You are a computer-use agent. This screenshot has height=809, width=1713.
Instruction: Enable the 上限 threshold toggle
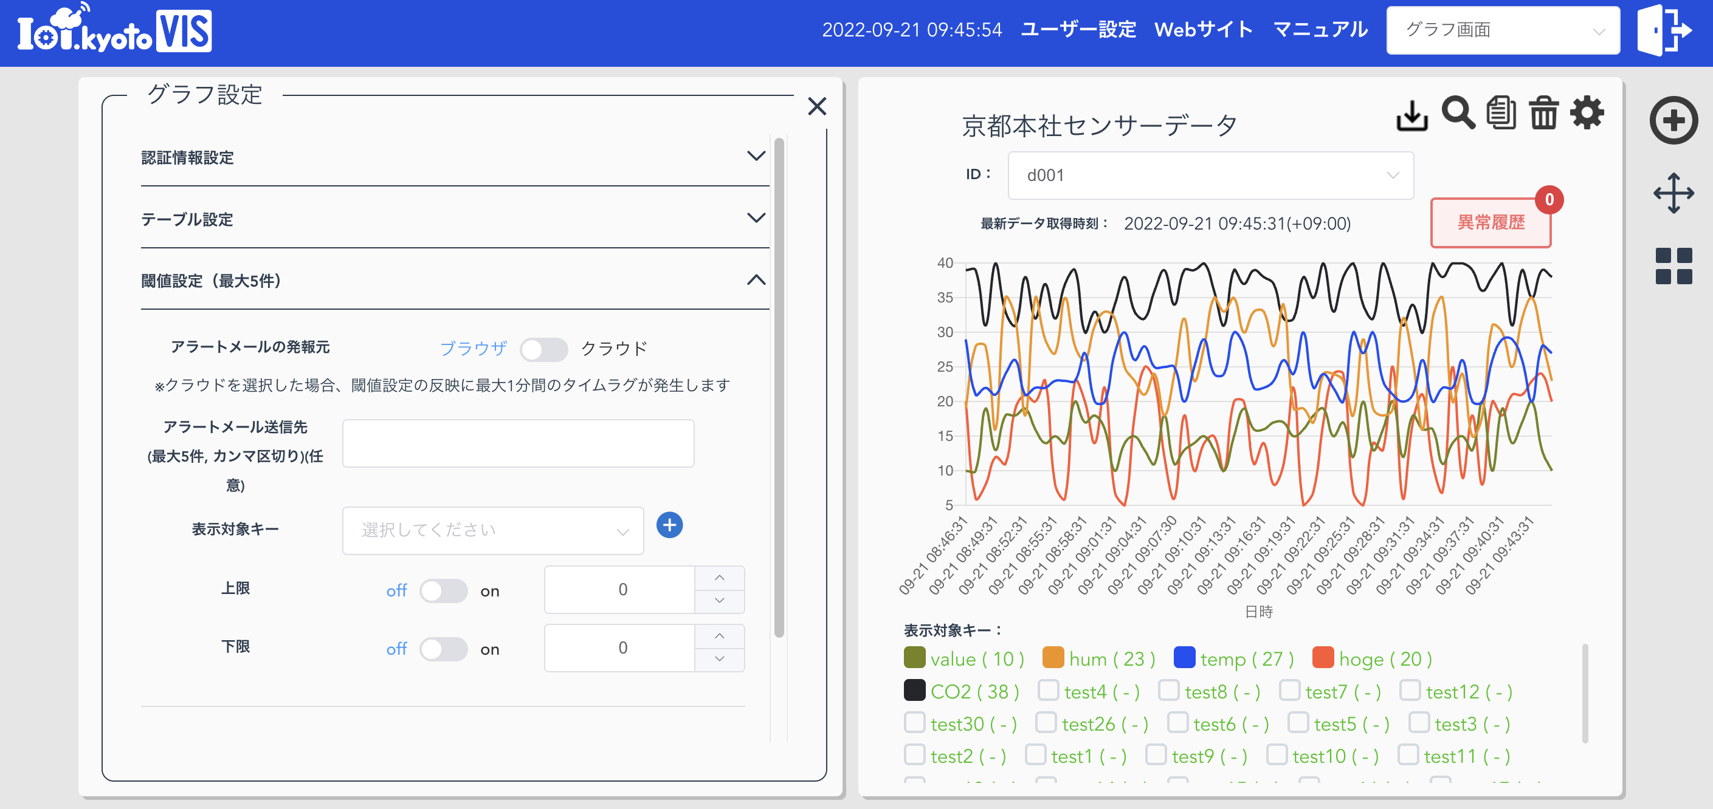click(444, 590)
